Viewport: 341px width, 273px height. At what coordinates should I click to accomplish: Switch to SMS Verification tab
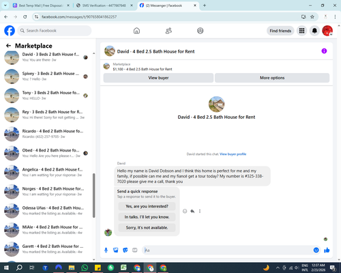104,5
